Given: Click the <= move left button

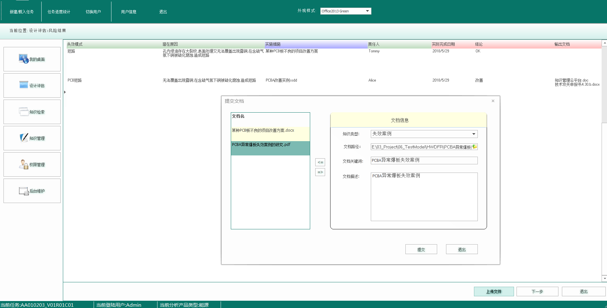Looking at the screenshot, I should click(320, 162).
